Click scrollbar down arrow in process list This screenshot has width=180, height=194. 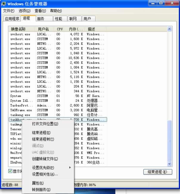click(x=170, y=164)
